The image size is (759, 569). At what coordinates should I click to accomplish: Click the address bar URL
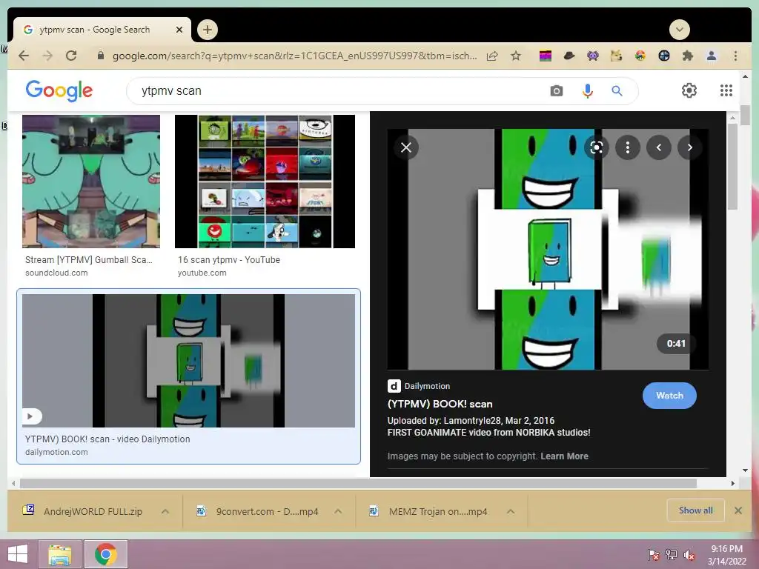pos(294,56)
